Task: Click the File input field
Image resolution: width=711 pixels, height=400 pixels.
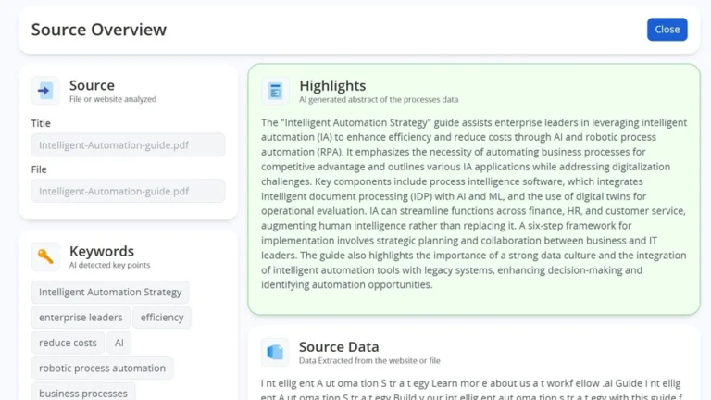Action: point(128,191)
